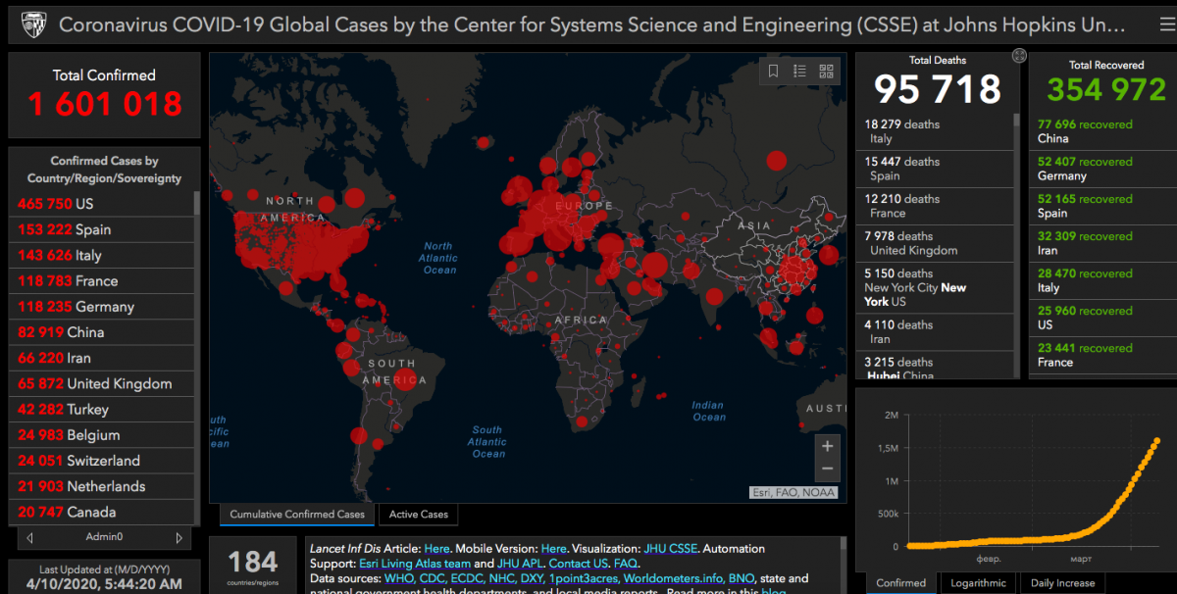Click the Esri, FAO, NOAA map attribution
Viewport: 1177px width, 594px height.
coord(793,492)
